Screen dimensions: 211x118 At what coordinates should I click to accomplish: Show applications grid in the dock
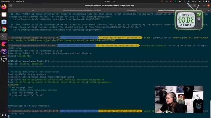(4, 114)
